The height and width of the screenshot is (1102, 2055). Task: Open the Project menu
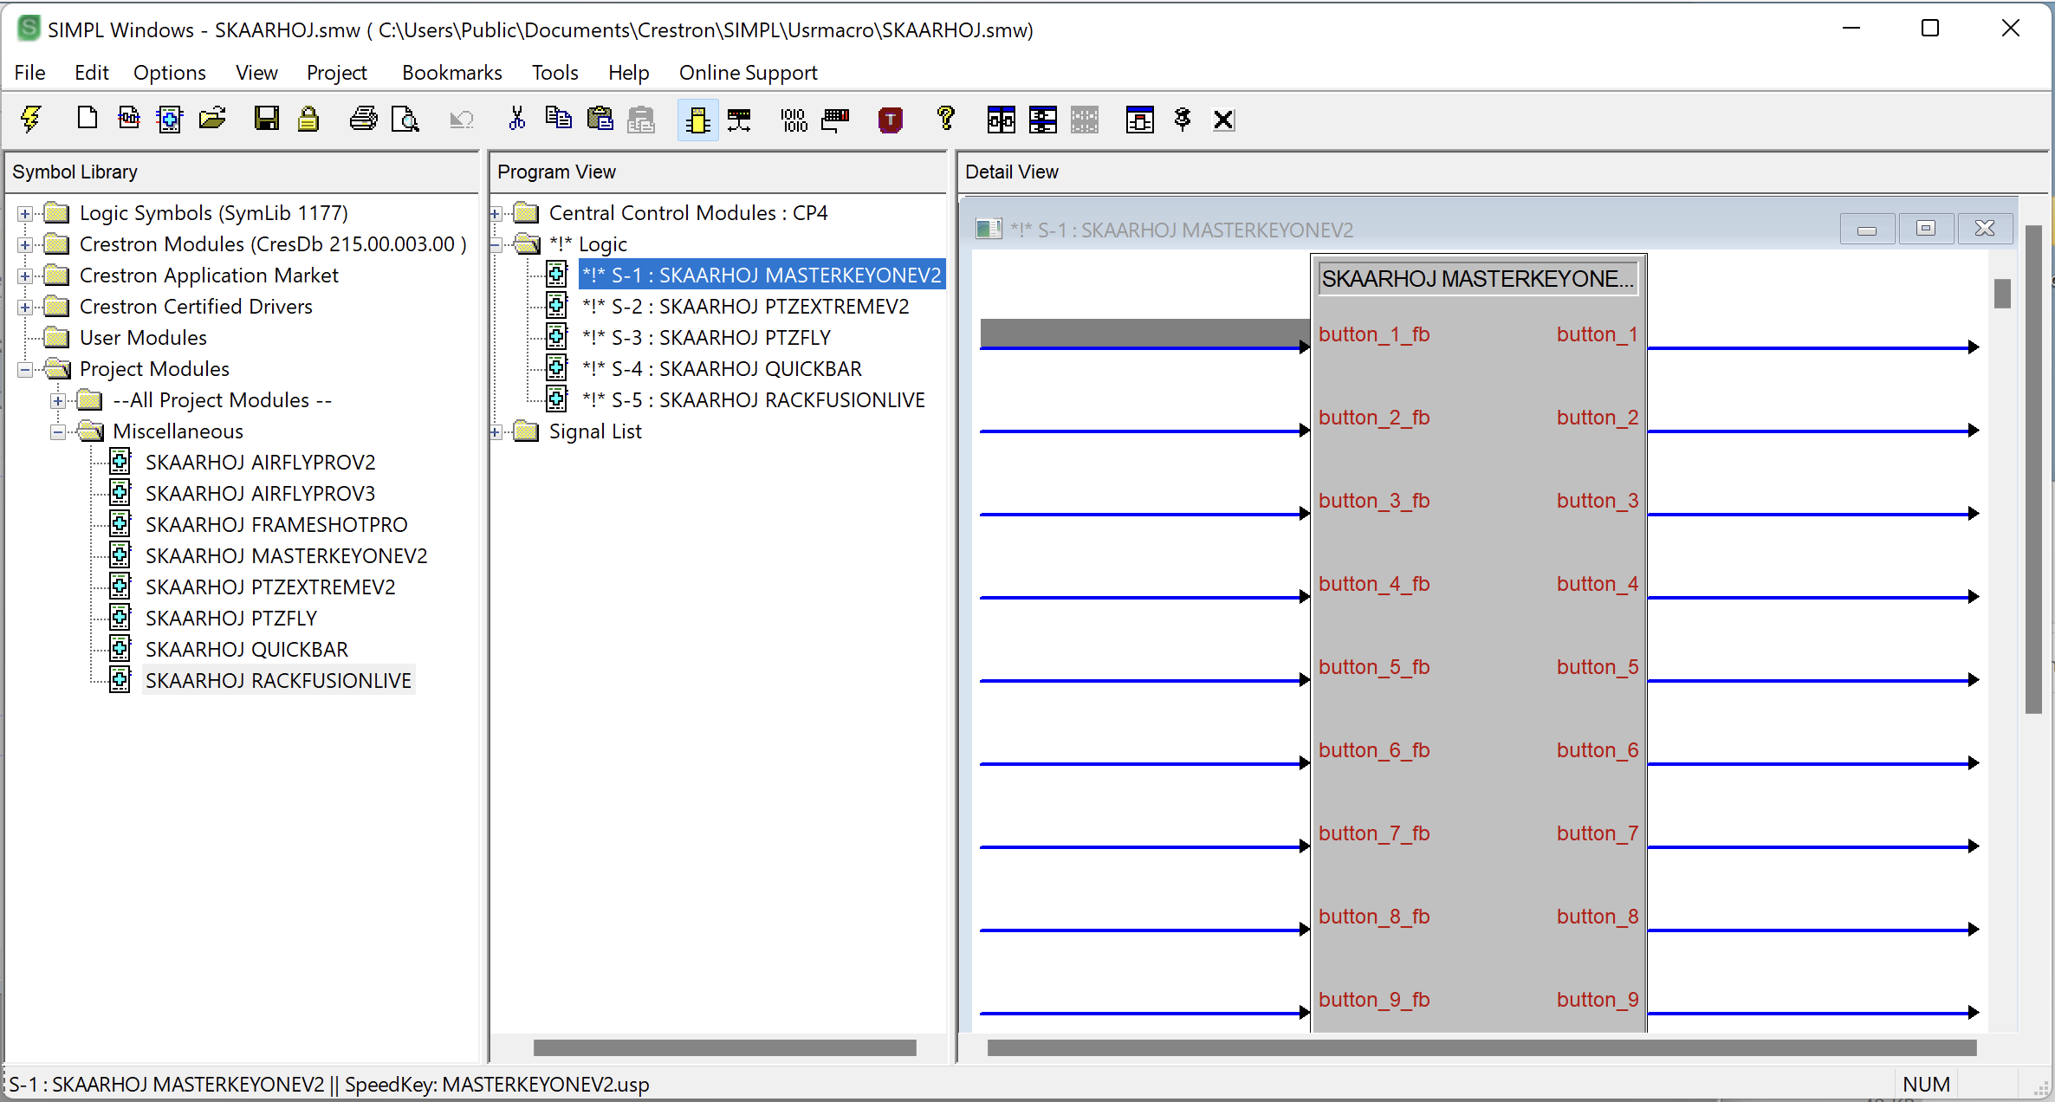tap(336, 73)
